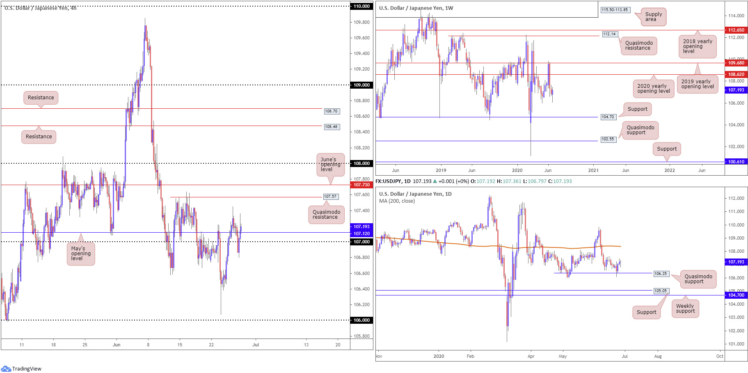
Task: Select the 104.70 price label
Action: pos(608,117)
